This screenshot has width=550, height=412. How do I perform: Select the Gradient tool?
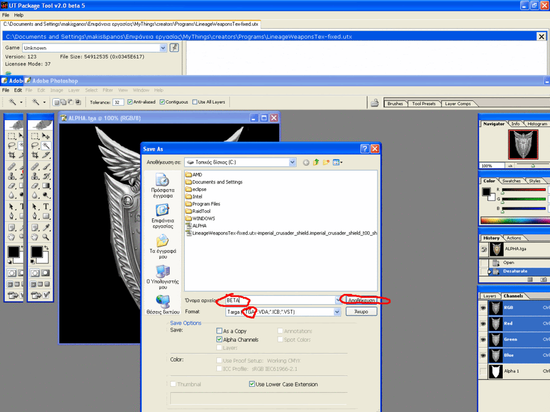46,186
